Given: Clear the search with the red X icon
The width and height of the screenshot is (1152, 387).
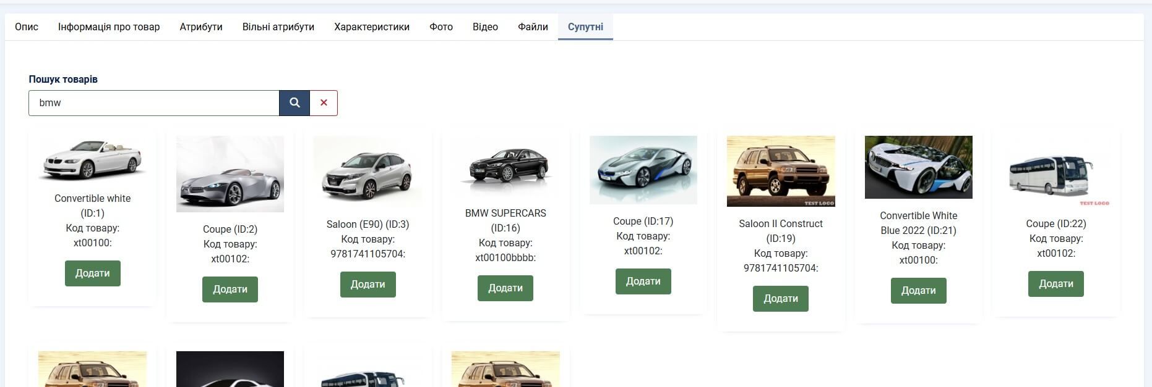Looking at the screenshot, I should (324, 103).
